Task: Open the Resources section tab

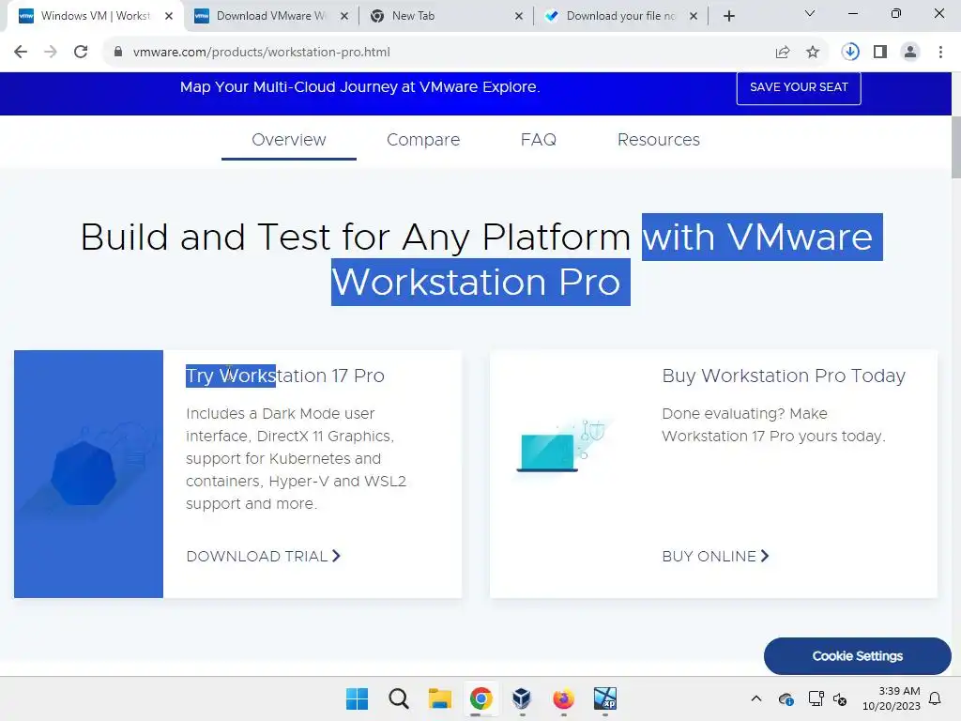Action: [x=658, y=140]
